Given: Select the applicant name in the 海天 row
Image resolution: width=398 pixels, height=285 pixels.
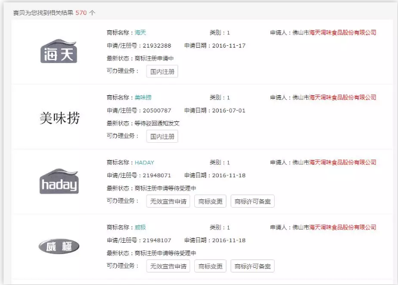Looking at the screenshot, I should tap(334, 33).
